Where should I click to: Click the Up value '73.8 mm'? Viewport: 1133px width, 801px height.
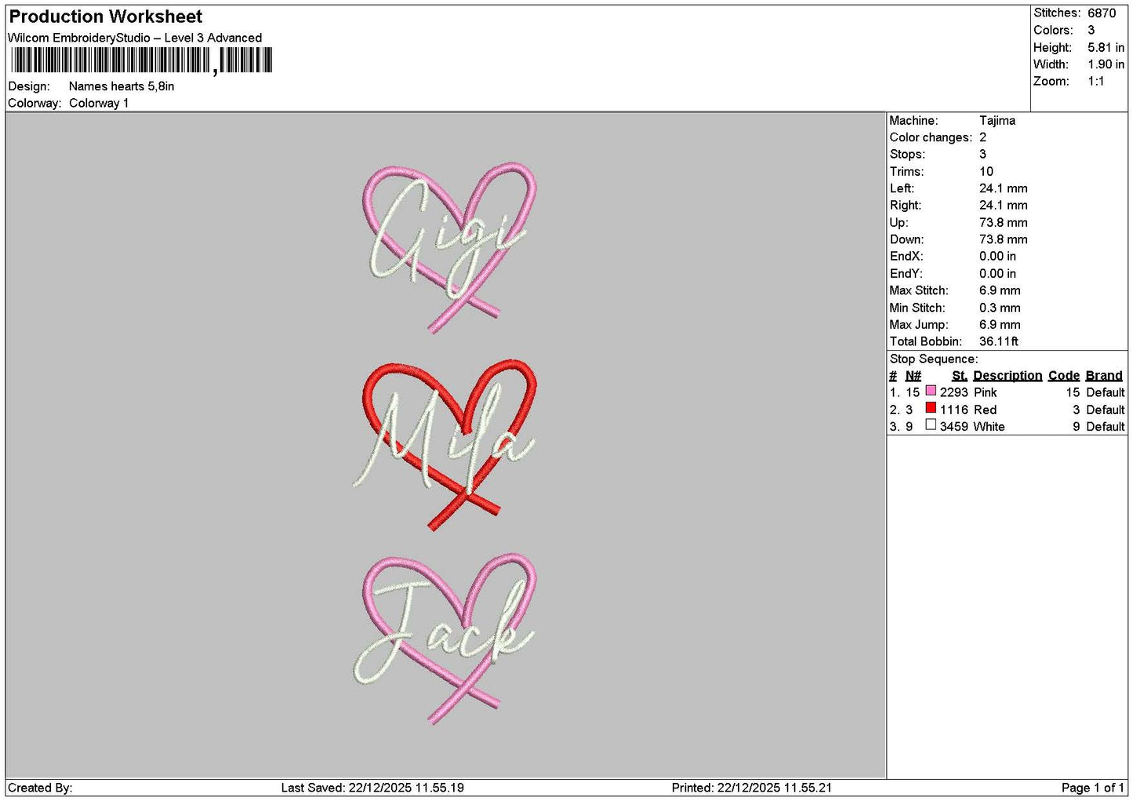(1004, 223)
